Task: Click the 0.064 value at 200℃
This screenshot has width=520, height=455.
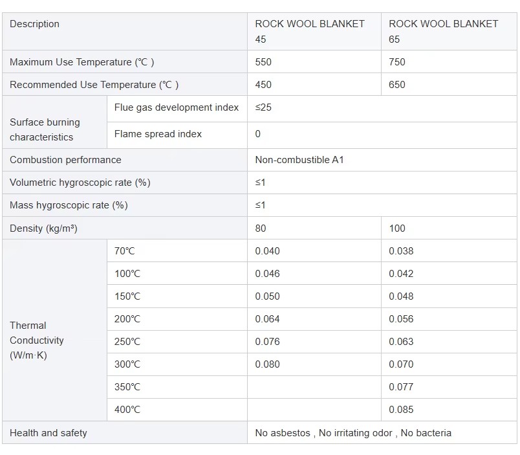Action: (267, 319)
